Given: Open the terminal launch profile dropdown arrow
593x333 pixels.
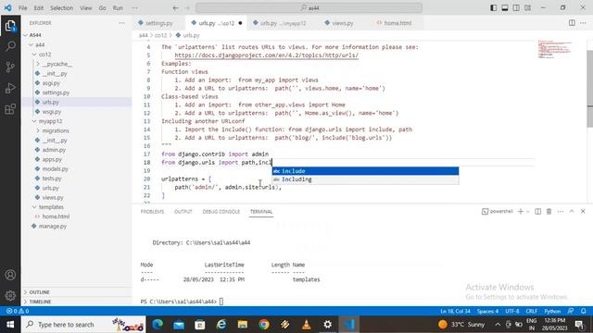Looking at the screenshot, I should 528,212.
